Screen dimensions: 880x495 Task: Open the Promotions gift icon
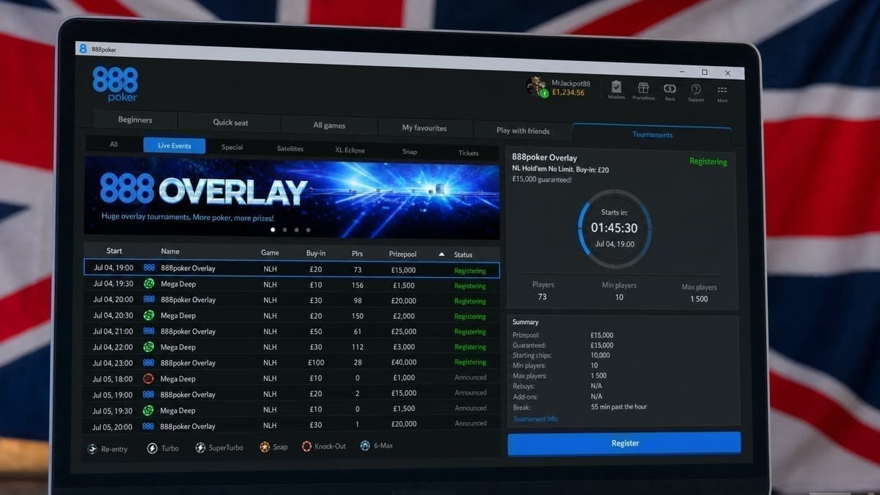643,87
